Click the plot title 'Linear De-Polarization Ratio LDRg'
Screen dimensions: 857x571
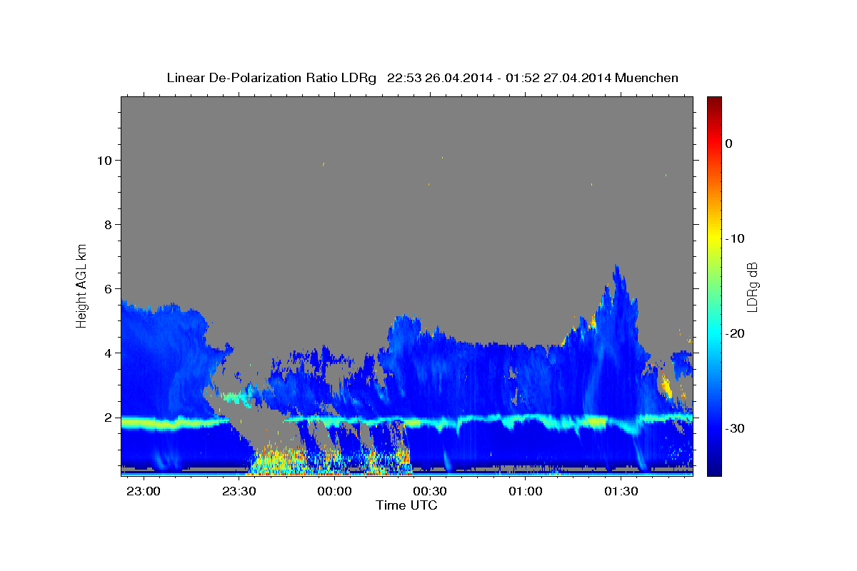[271, 78]
